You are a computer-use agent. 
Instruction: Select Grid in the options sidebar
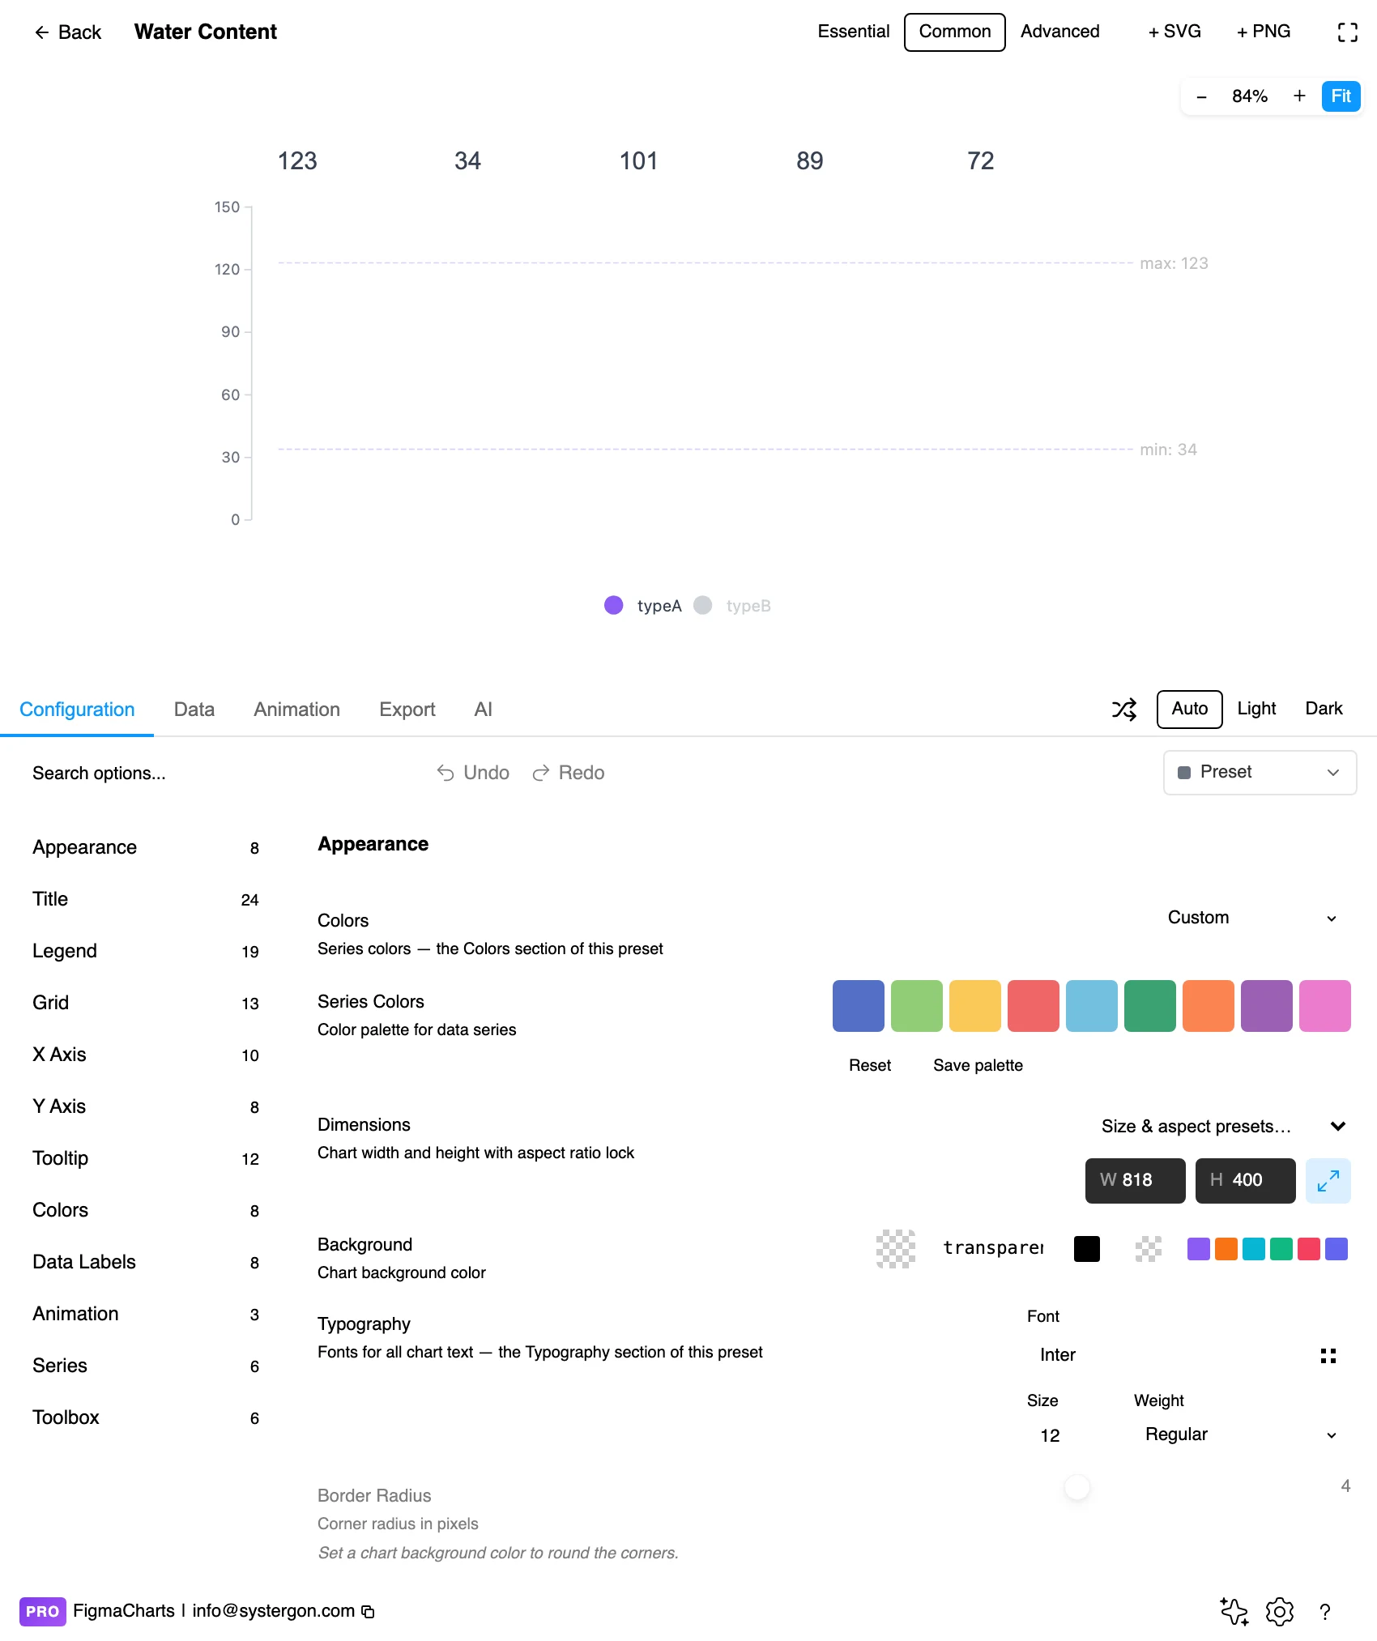[146, 1003]
